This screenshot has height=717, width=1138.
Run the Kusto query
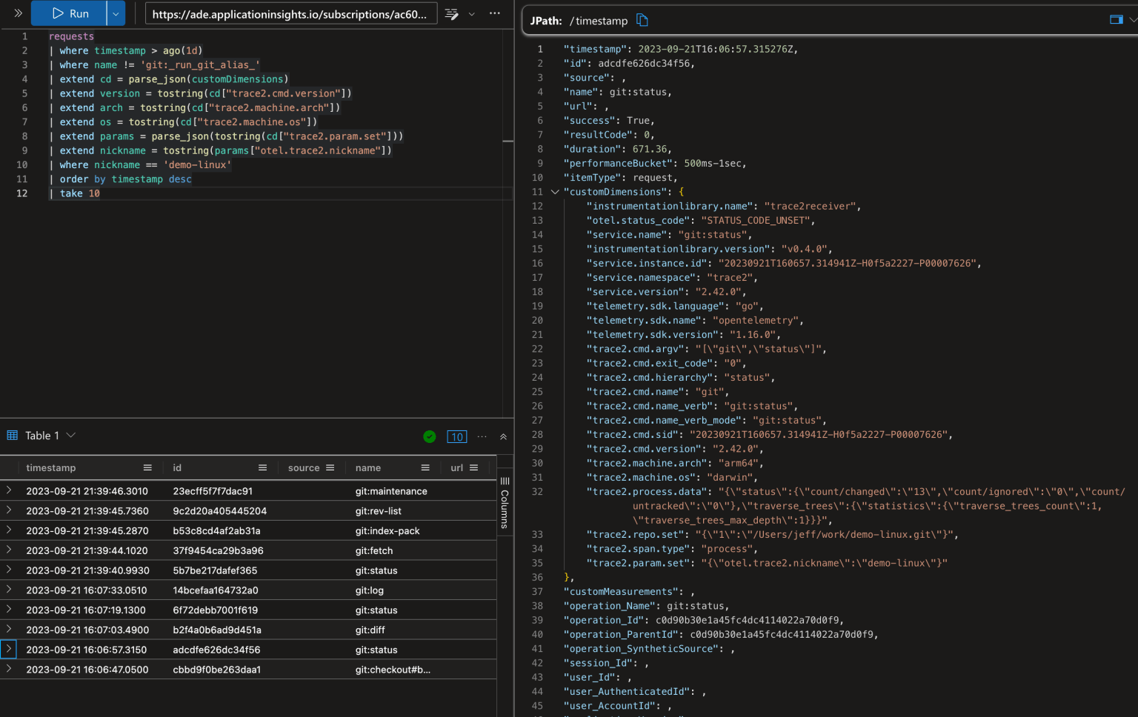click(70, 13)
